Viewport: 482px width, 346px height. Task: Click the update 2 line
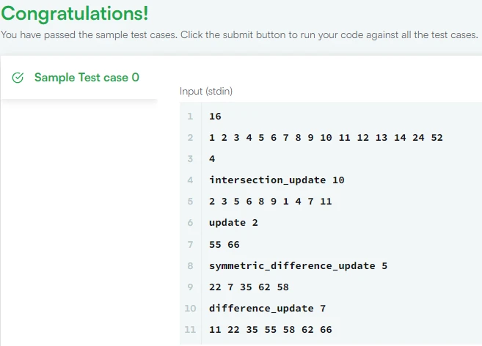[x=233, y=223]
